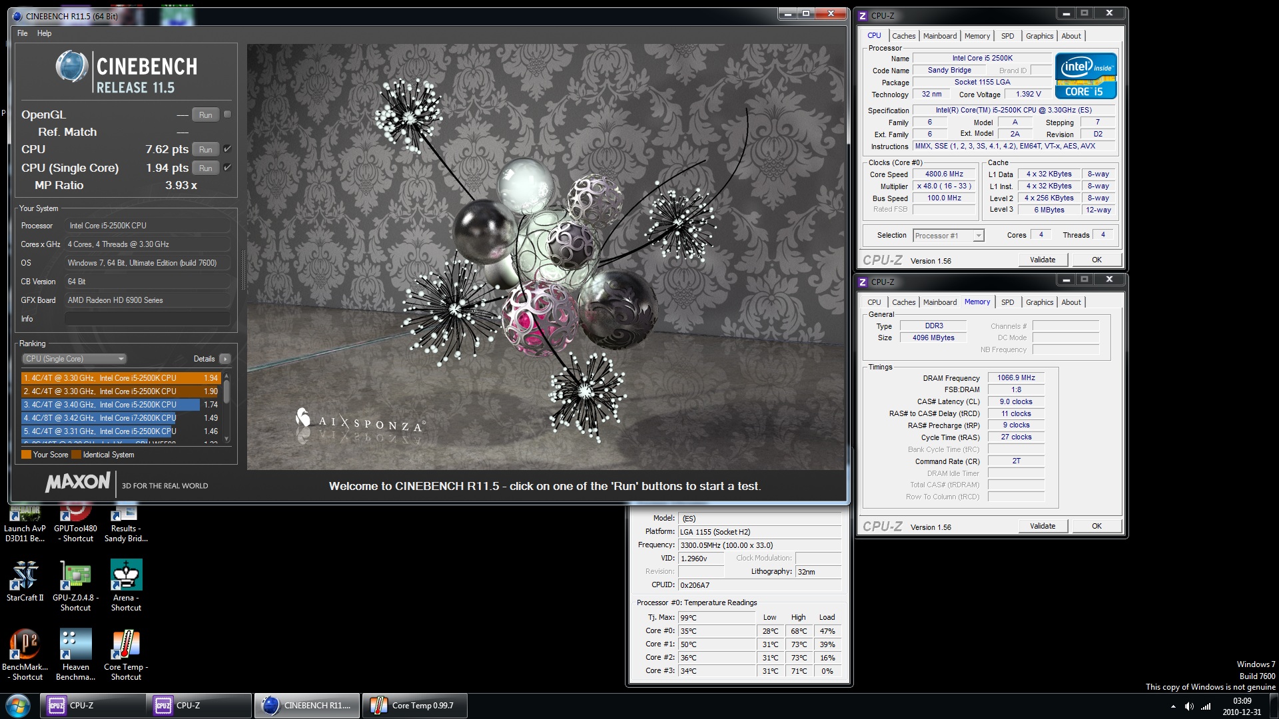Toggle the CPU Single Core checkbox
Viewport: 1279px width, 719px height.
click(227, 168)
